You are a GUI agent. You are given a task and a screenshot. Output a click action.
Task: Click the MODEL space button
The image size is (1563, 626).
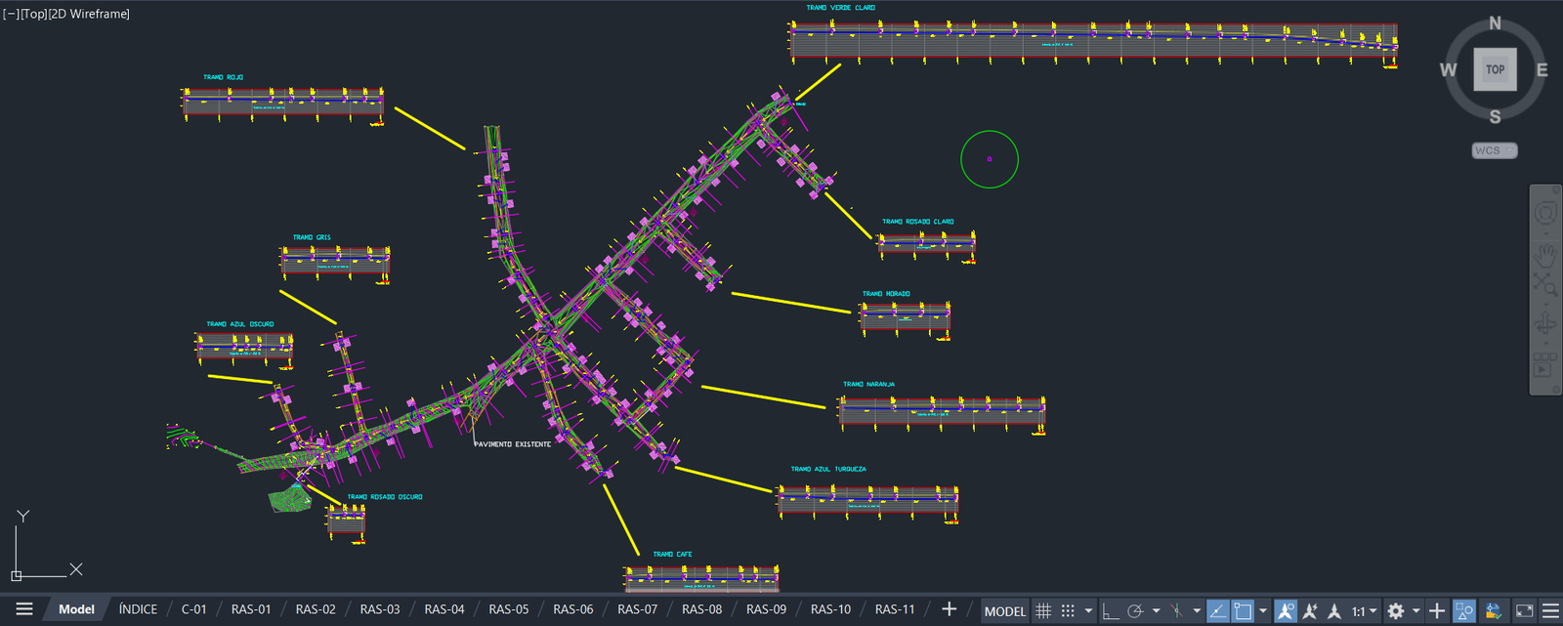[x=1004, y=610]
